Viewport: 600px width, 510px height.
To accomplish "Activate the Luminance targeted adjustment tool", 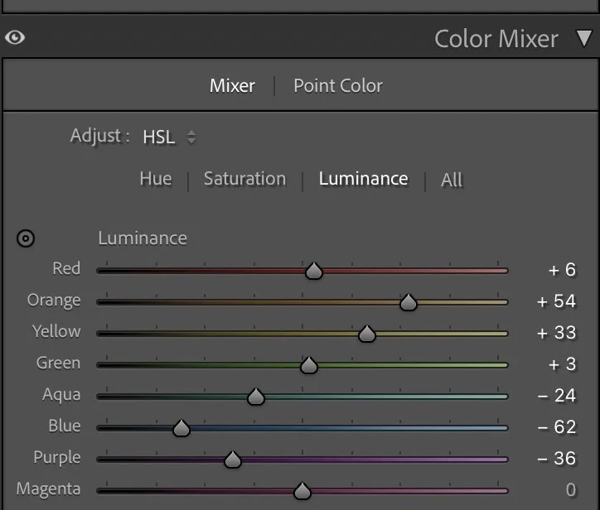I will coord(26,238).
